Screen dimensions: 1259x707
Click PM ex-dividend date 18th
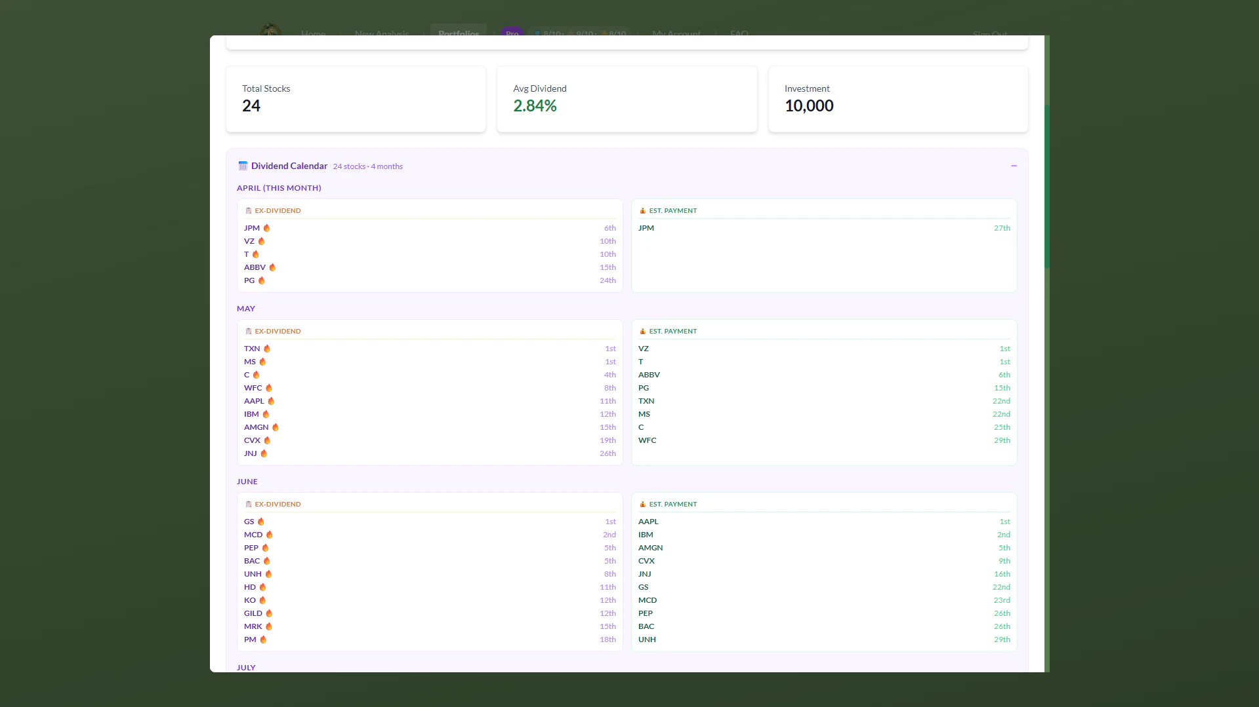(x=608, y=640)
